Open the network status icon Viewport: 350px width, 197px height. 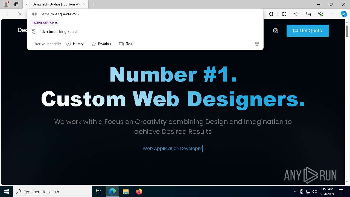308,192
